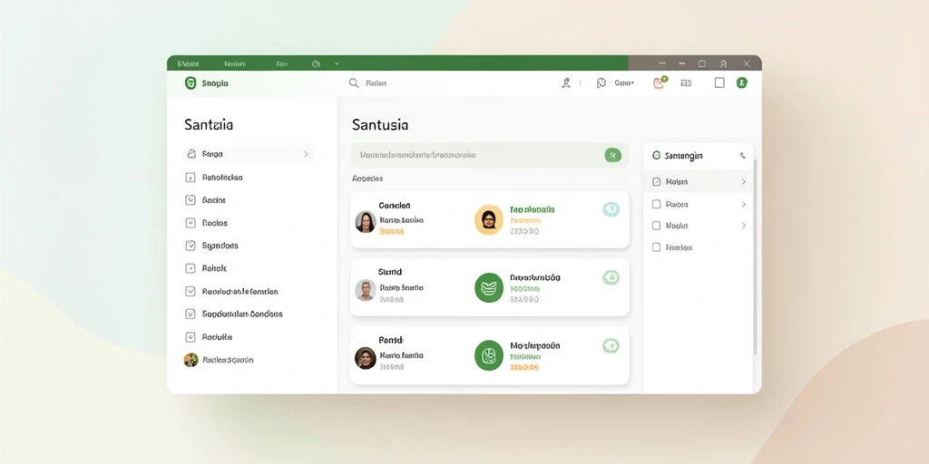This screenshot has width=929, height=464.
Task: Click the magnifier search icon in header
Action: [354, 83]
